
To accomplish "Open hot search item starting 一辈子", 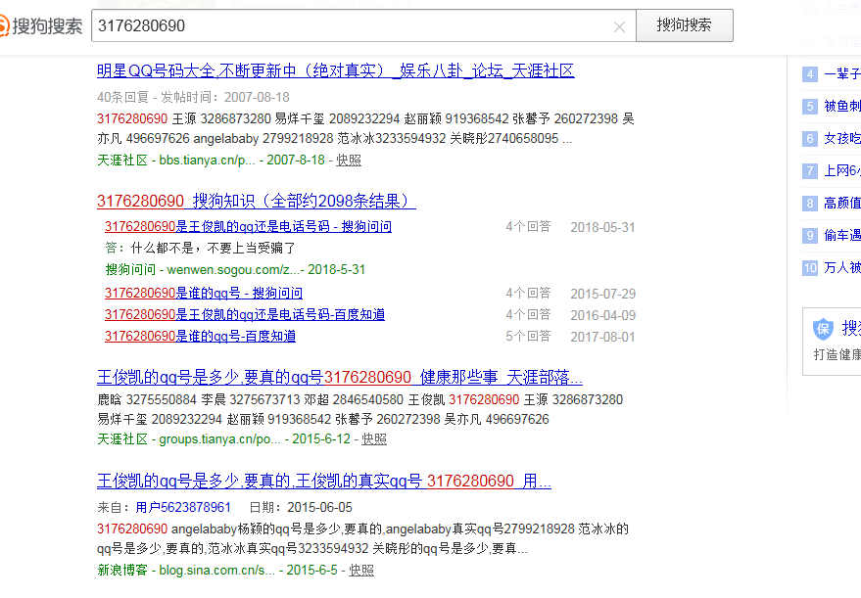I will tap(842, 73).
